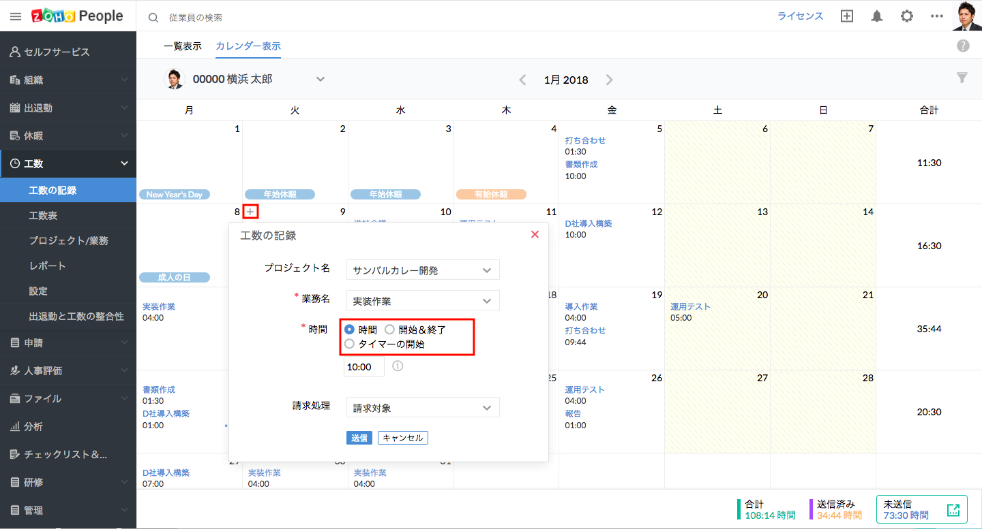The width and height of the screenshot is (982, 529).
Task: Click the info icon beside the 10:00 field
Action: tap(398, 366)
